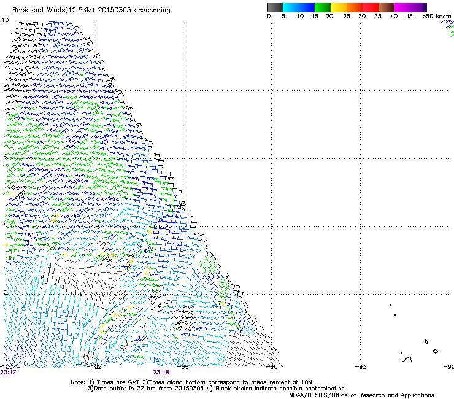Click the '25' legend tick label

tap(347, 17)
